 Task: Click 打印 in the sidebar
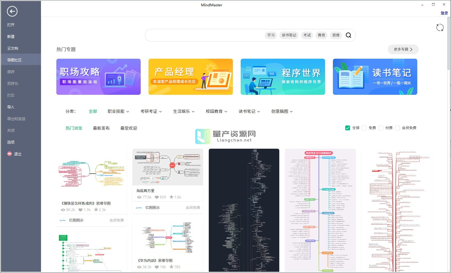[20, 95]
